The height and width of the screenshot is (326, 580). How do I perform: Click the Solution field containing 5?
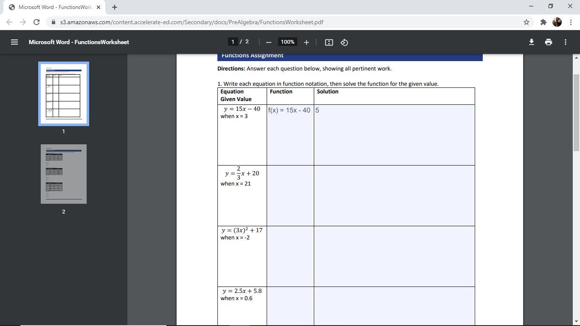(x=394, y=135)
